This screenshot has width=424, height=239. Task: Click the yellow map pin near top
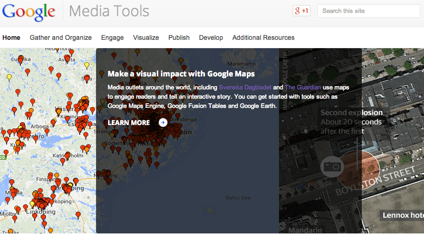[x=87, y=65]
